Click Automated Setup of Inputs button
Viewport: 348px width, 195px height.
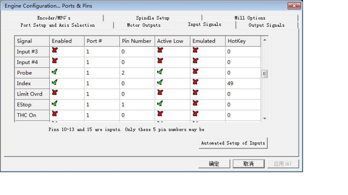click(x=233, y=143)
